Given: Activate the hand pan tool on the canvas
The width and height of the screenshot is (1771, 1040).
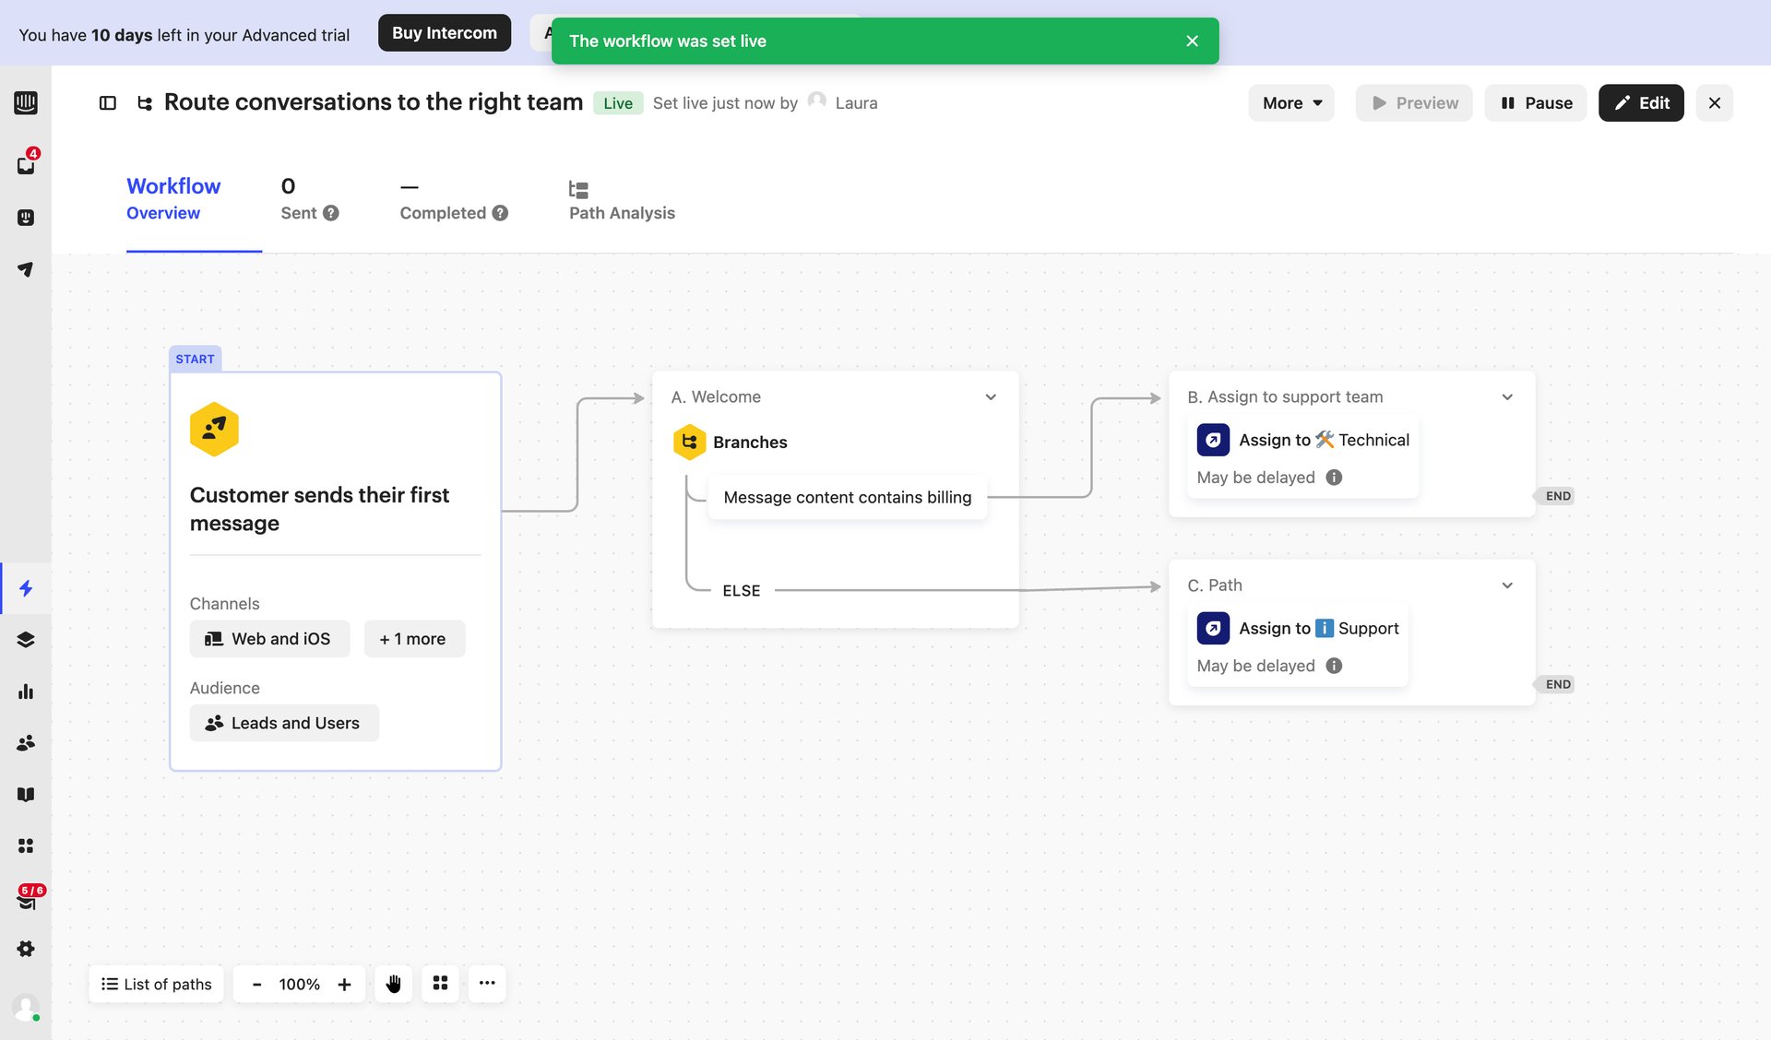Looking at the screenshot, I should [393, 984].
